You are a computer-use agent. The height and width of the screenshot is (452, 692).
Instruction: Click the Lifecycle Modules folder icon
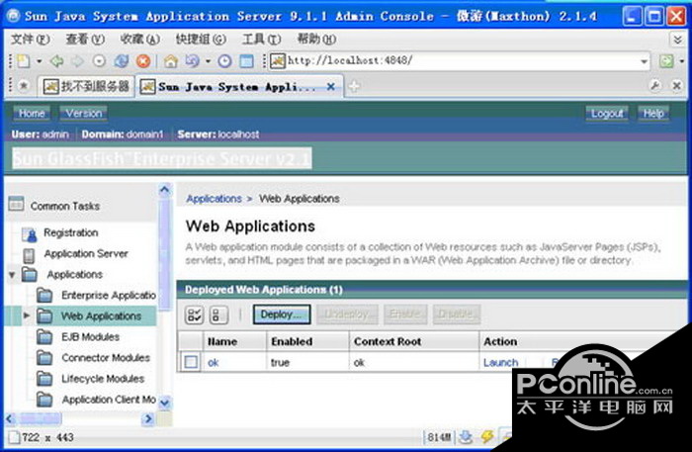point(44,378)
